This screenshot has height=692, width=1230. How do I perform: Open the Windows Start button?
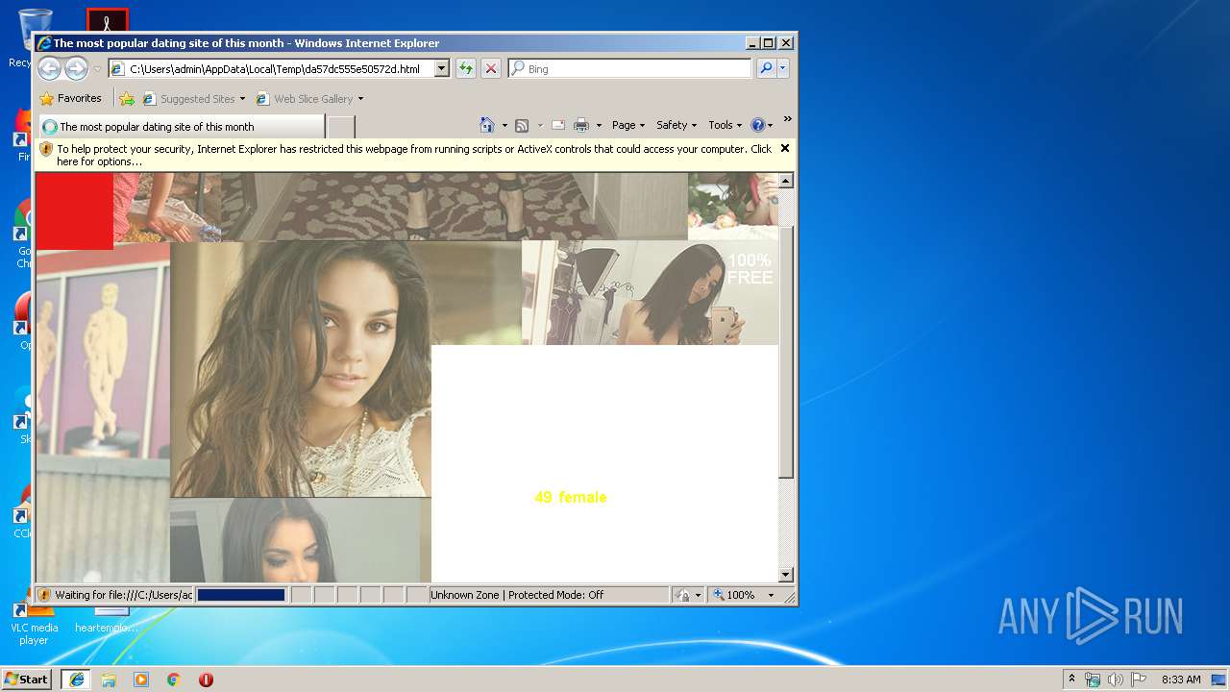pyautogui.click(x=27, y=679)
